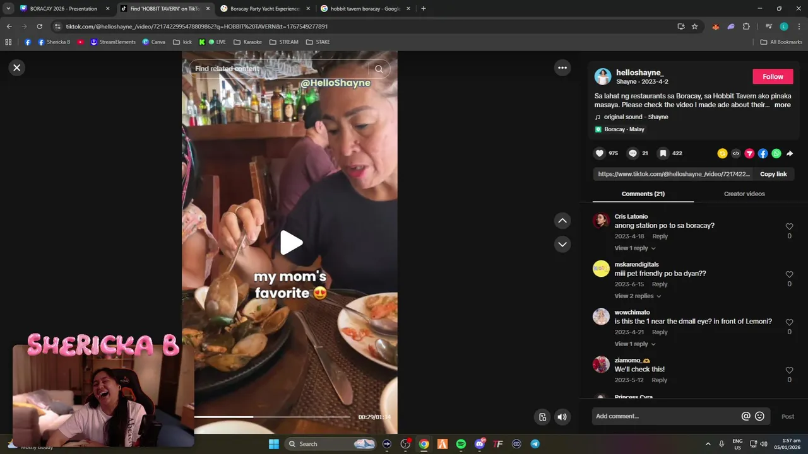Click the yellow repost icon

[x=722, y=153]
